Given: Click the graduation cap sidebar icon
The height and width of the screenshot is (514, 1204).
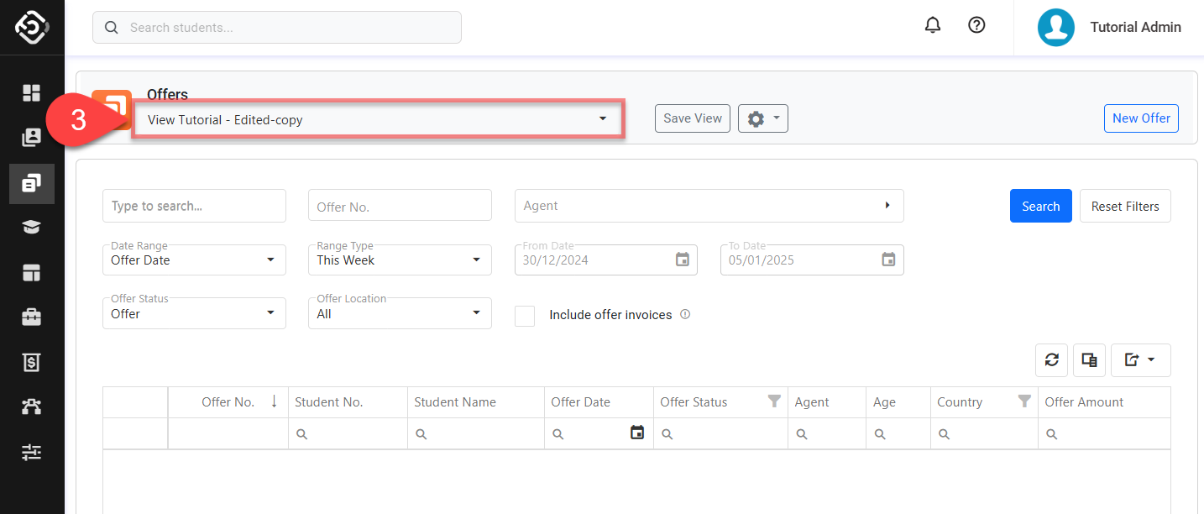Looking at the screenshot, I should point(32,228).
